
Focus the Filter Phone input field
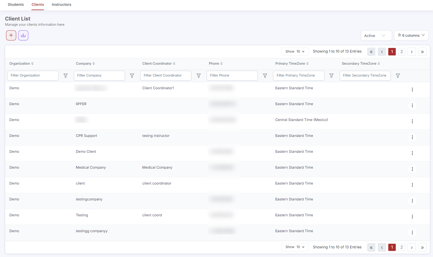pyautogui.click(x=232, y=76)
